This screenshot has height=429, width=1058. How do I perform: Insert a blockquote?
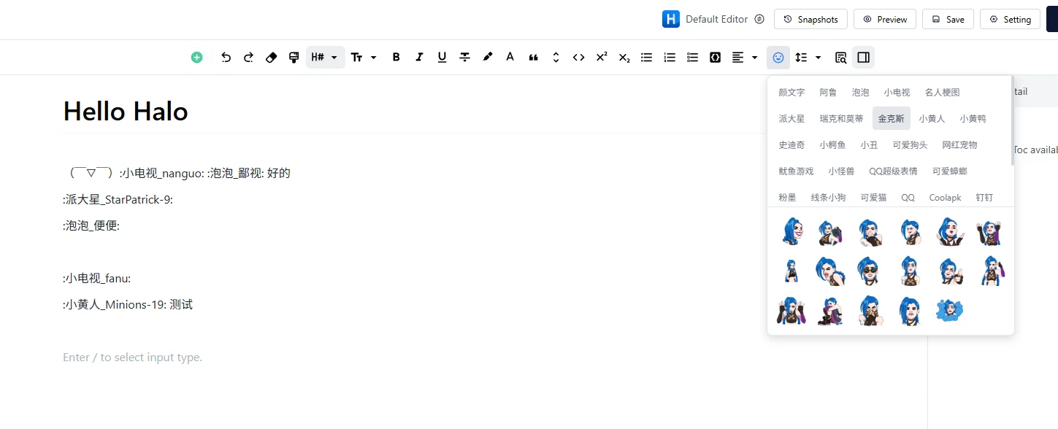(533, 57)
